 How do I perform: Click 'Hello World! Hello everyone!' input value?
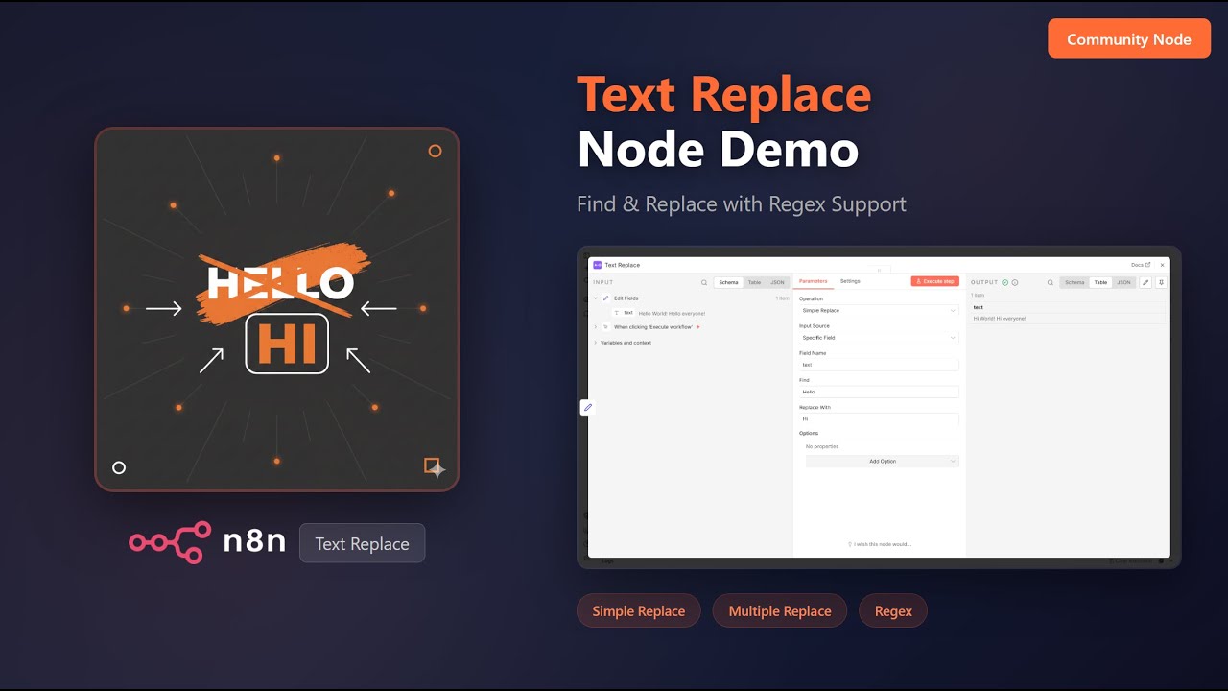672,314
